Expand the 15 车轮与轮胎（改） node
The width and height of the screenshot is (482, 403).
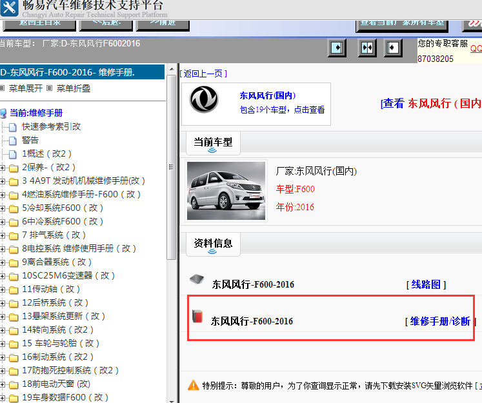3,344
